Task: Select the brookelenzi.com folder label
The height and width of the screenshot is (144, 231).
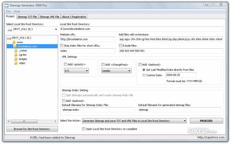Action: (x=27, y=46)
